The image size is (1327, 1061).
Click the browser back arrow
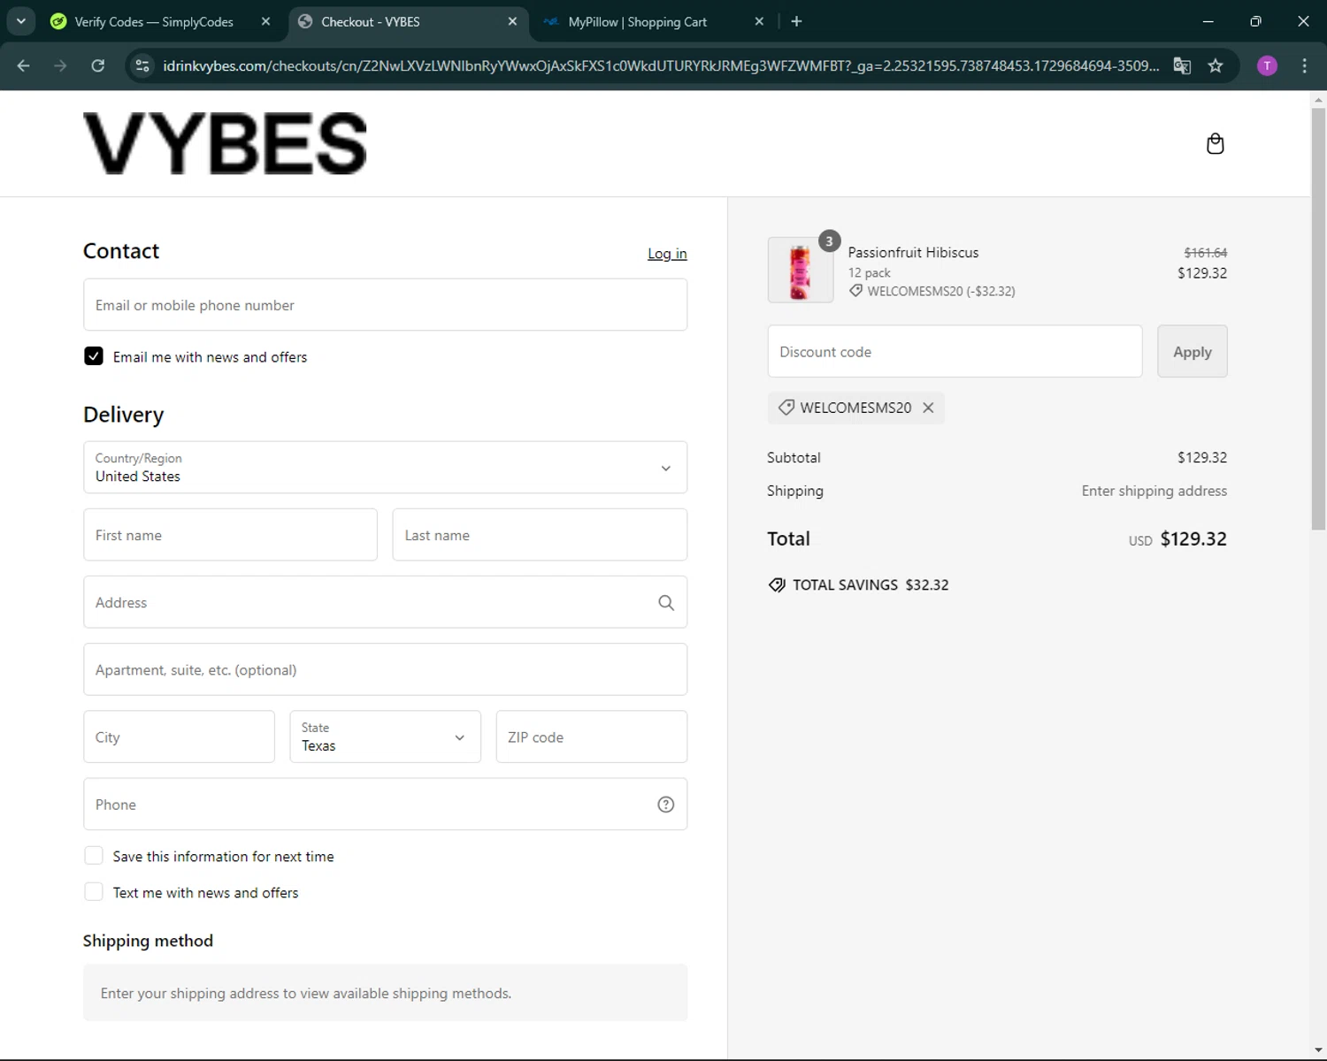pyautogui.click(x=24, y=65)
